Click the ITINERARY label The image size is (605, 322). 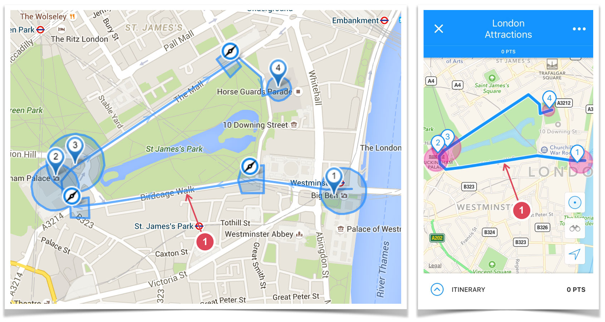pos(468,289)
